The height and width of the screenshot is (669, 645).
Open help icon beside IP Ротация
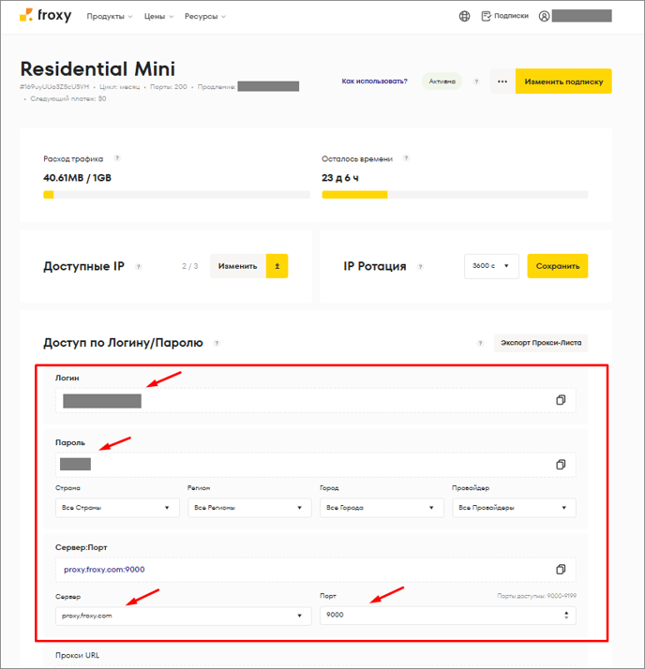pyautogui.click(x=420, y=267)
